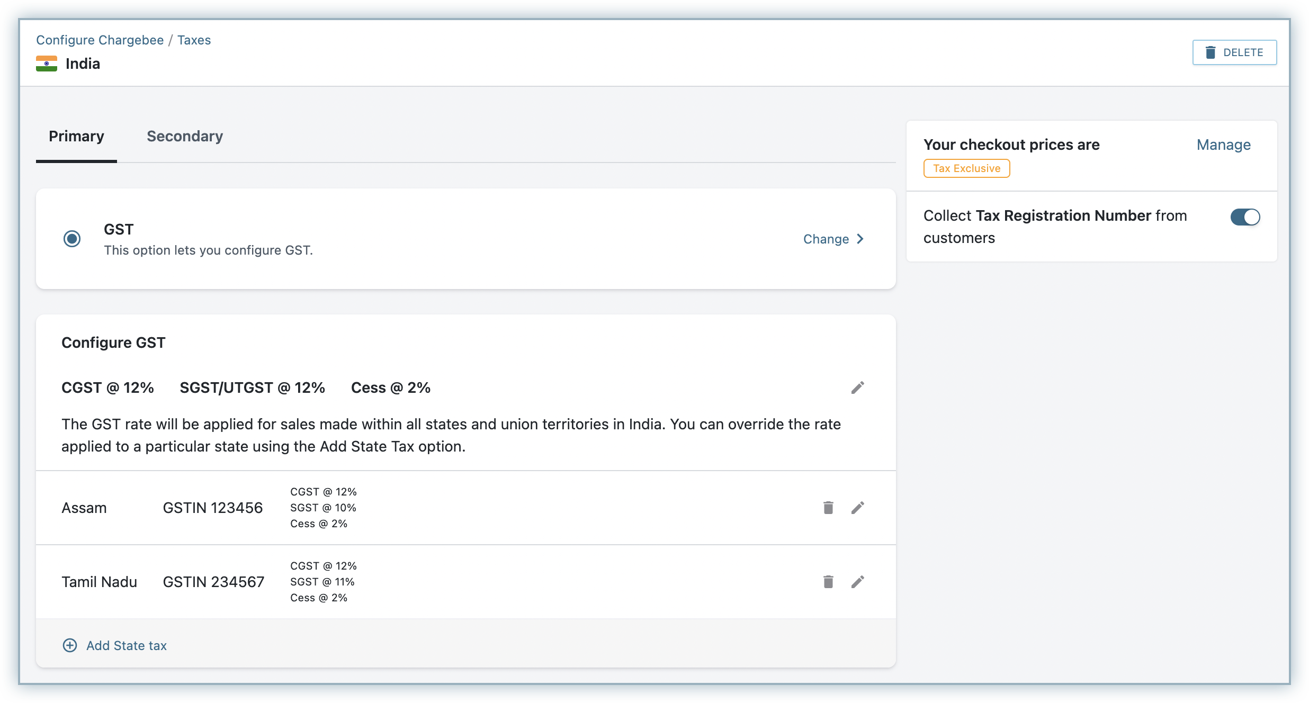Viewport: 1309px width, 703px height.
Task: Click the India flag icon
Action: point(47,64)
